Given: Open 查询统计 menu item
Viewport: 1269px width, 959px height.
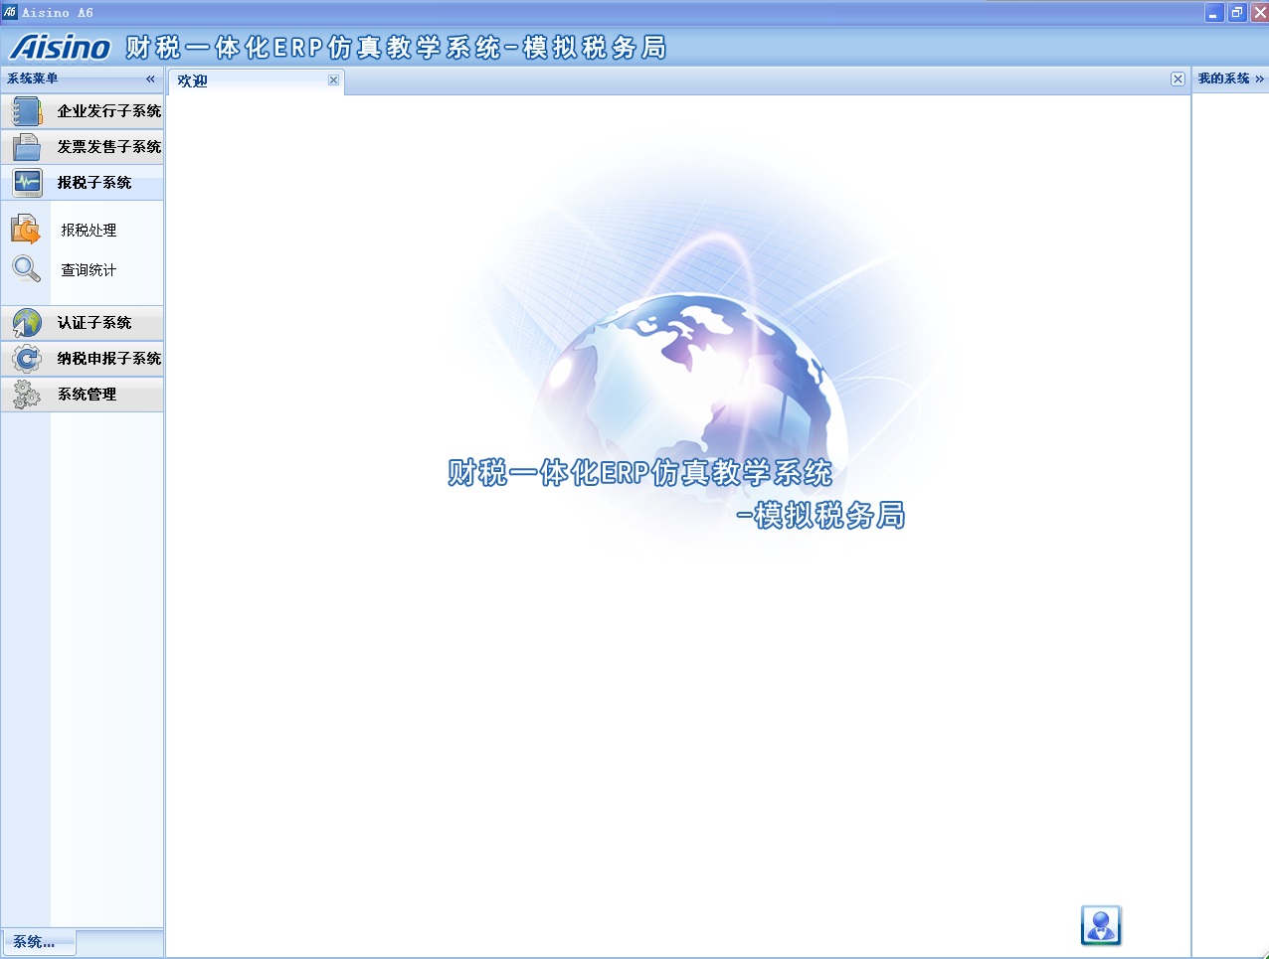Looking at the screenshot, I should (89, 269).
